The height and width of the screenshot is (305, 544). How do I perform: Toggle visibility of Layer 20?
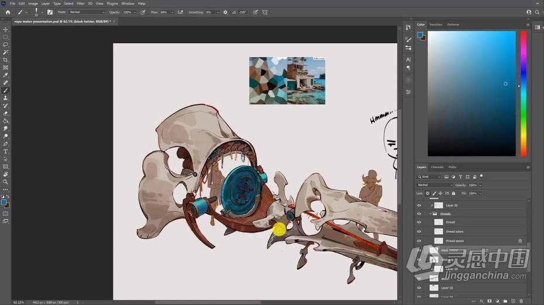tap(419, 205)
